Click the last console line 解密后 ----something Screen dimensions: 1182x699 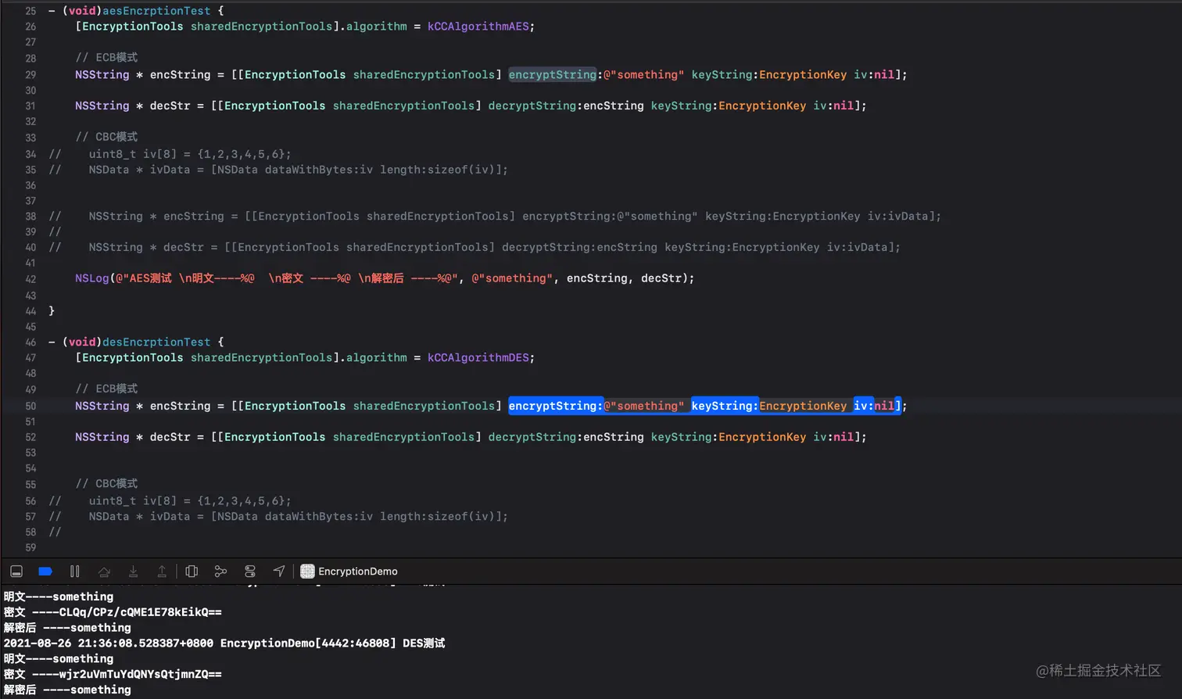67,690
